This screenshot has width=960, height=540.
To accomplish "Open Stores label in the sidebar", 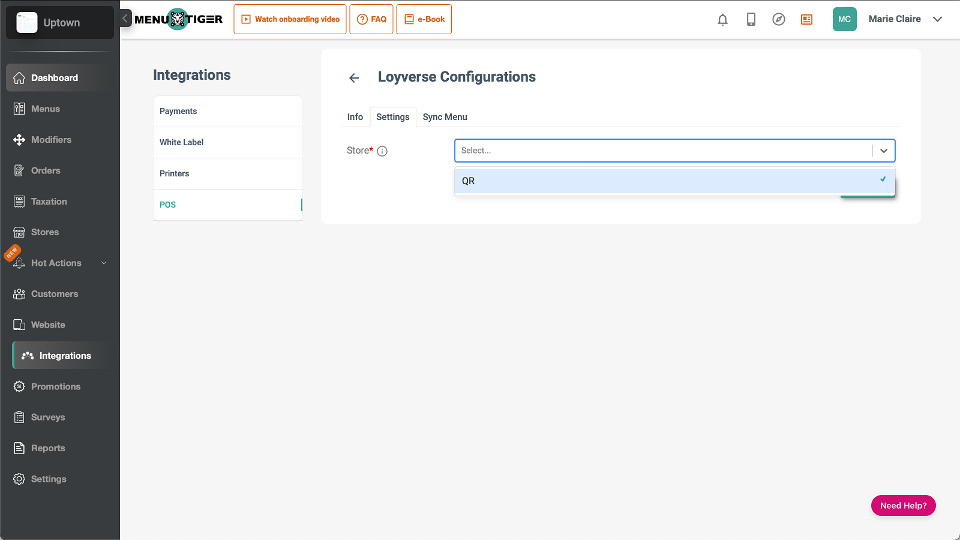I will (45, 232).
